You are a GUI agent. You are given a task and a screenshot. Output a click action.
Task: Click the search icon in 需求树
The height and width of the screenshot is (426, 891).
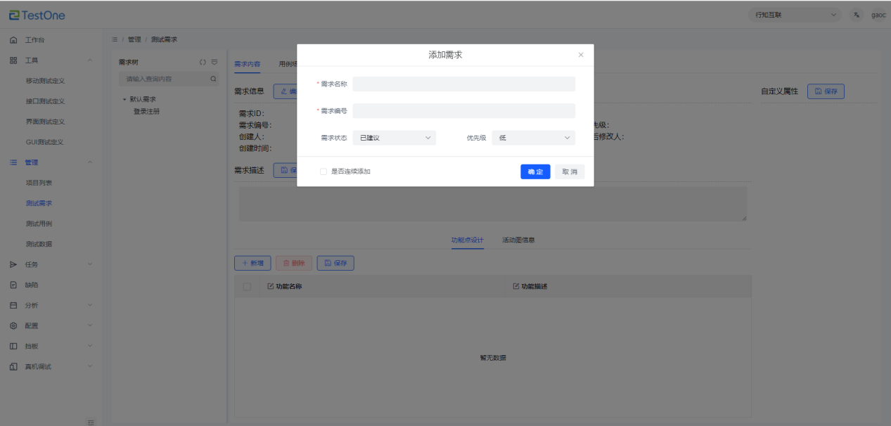[x=214, y=79]
